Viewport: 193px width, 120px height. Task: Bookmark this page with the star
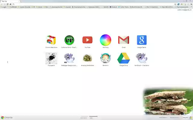pyautogui.click(x=175, y=4)
